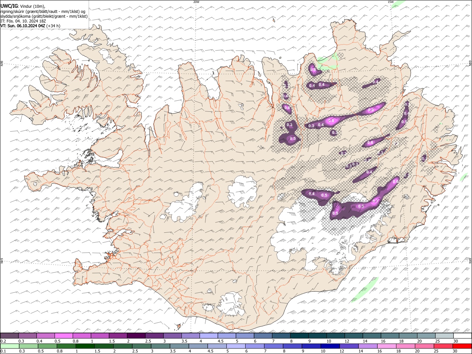
Task: Click the 'IT: Fös. 04. 10. 2024 18Z' line
Action: pyautogui.click(x=23, y=21)
